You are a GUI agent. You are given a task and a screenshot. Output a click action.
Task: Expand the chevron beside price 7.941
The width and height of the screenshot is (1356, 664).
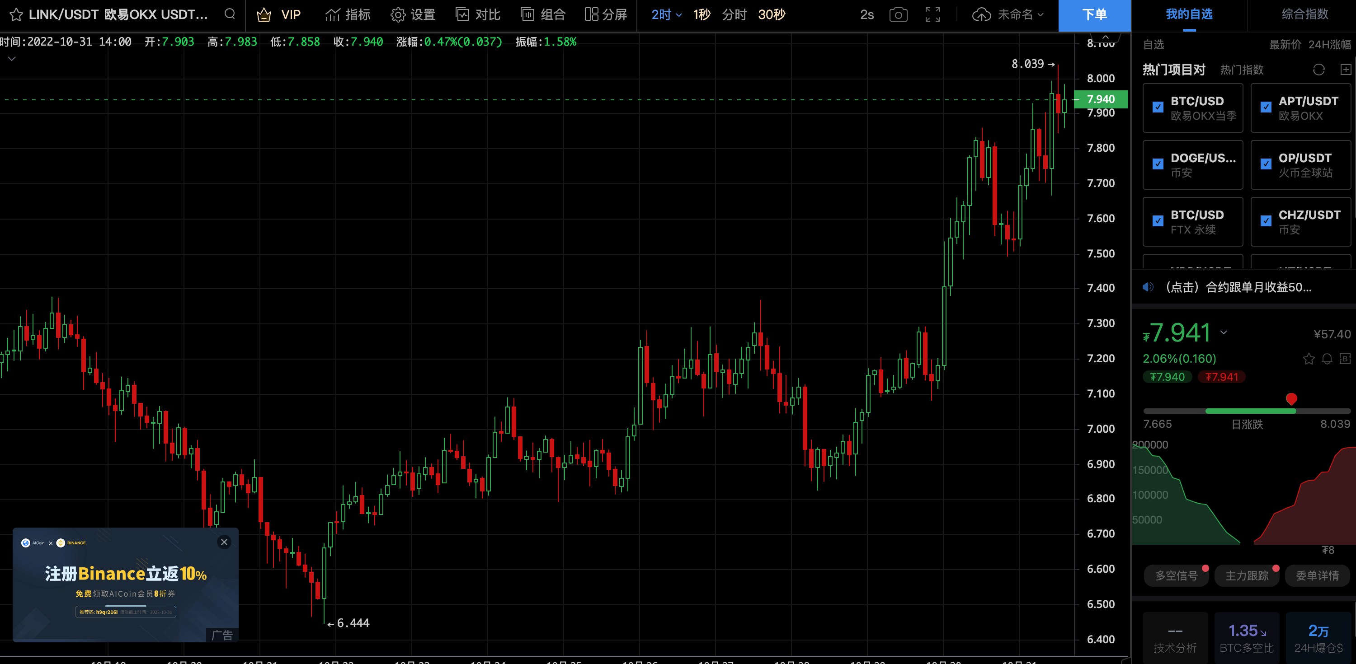1224,332
